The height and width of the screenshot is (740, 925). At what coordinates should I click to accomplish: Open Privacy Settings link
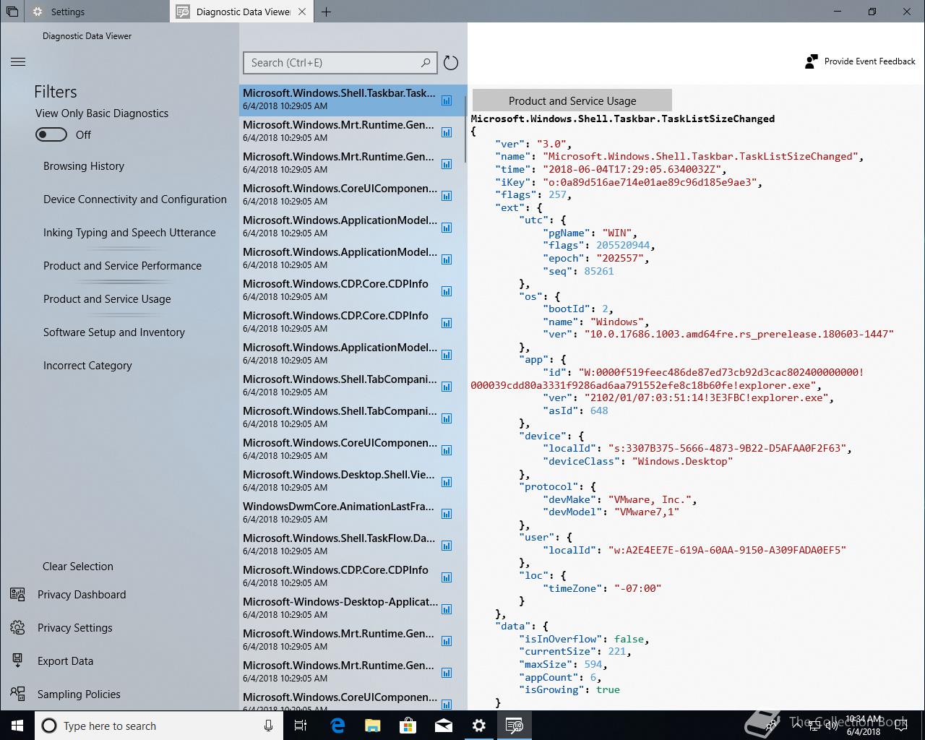(x=75, y=628)
